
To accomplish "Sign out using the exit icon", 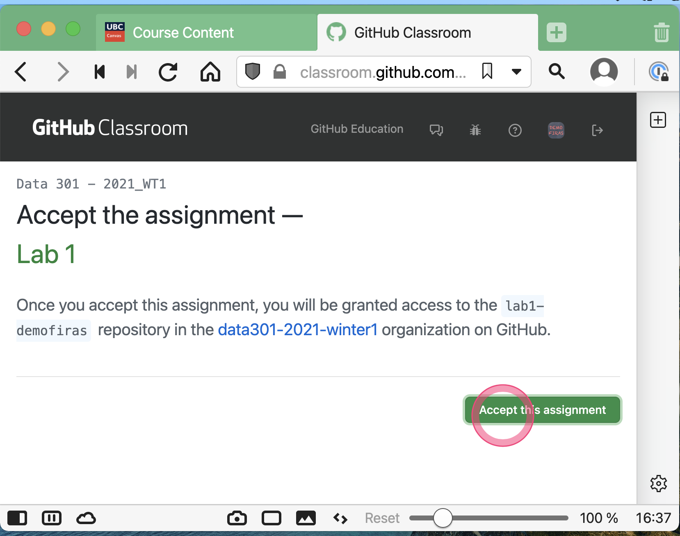I will [597, 130].
